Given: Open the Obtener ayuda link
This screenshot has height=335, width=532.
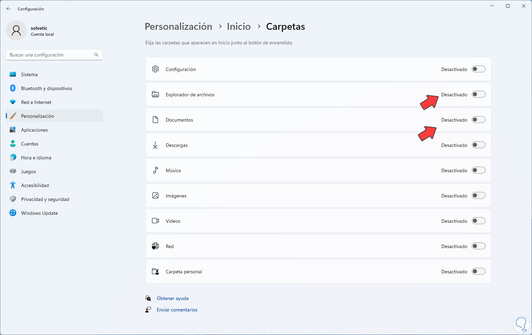Looking at the screenshot, I should point(172,298).
